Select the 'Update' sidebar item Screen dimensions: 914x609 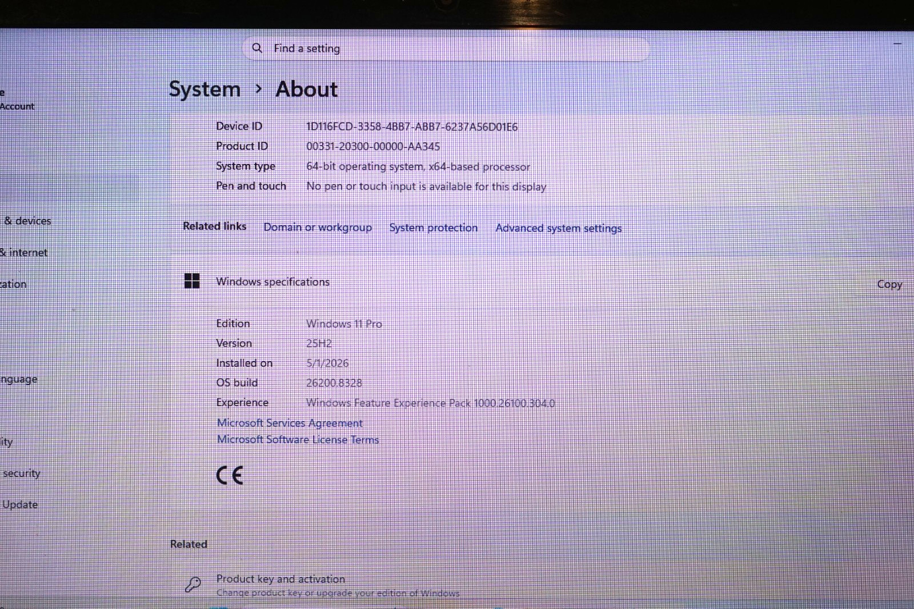point(20,504)
